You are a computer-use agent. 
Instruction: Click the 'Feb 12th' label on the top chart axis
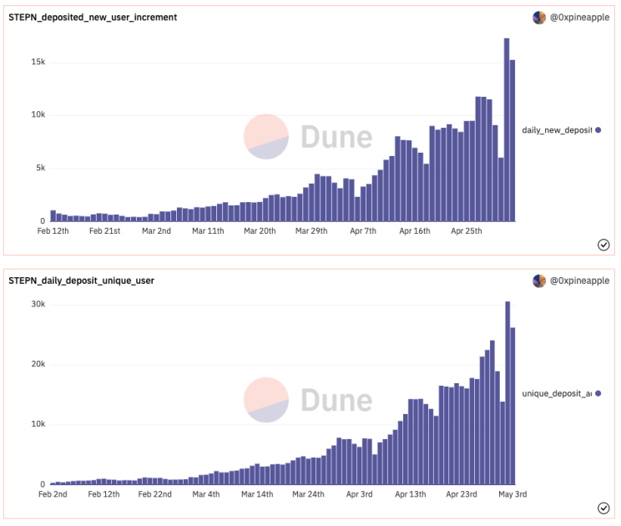(x=53, y=231)
